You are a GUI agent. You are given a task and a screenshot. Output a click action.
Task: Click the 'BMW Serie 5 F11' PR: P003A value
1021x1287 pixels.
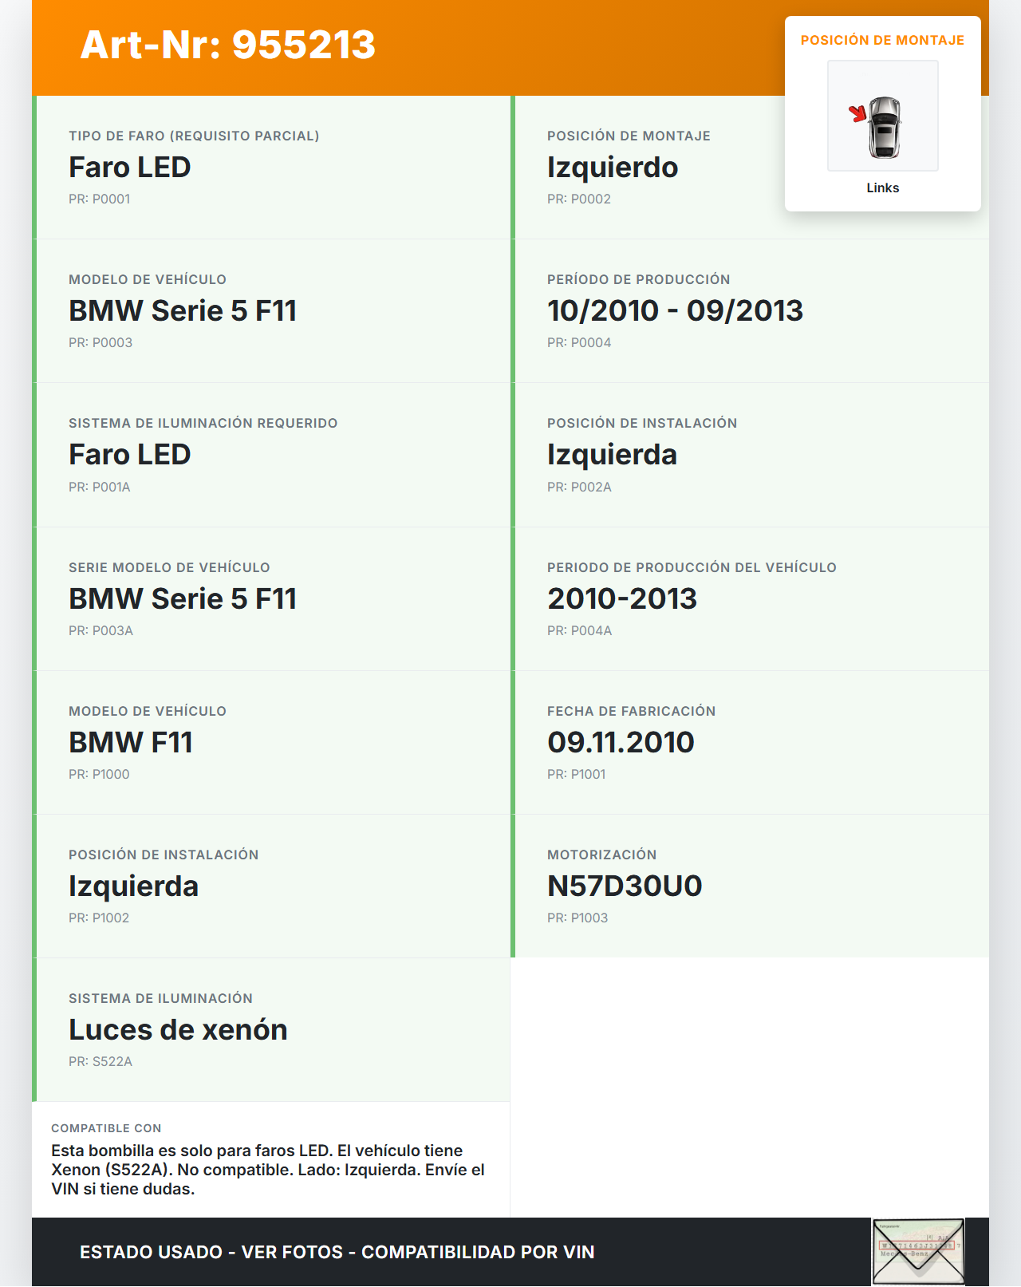[183, 598]
